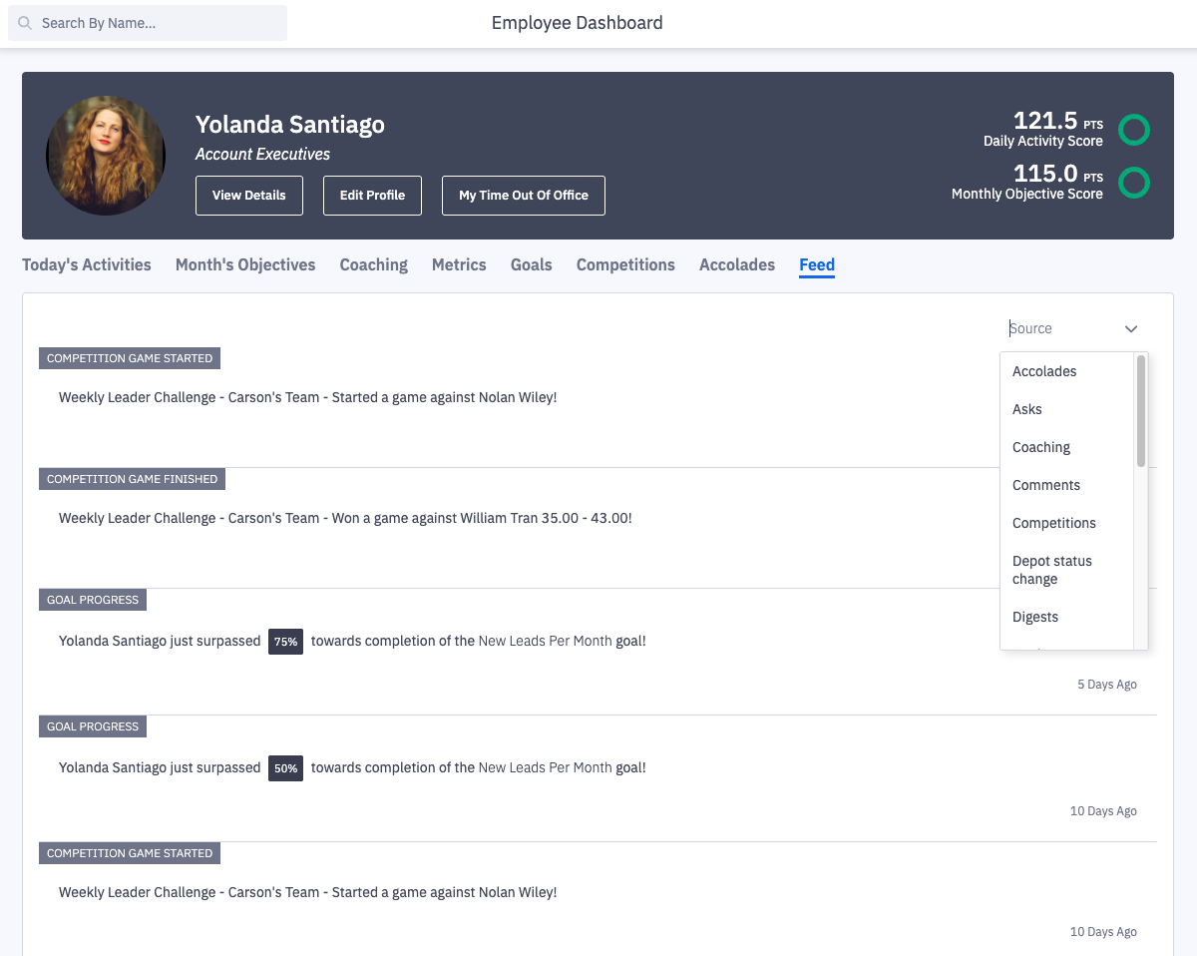
Task: Open My Time Out Of Office
Action: coord(523,196)
